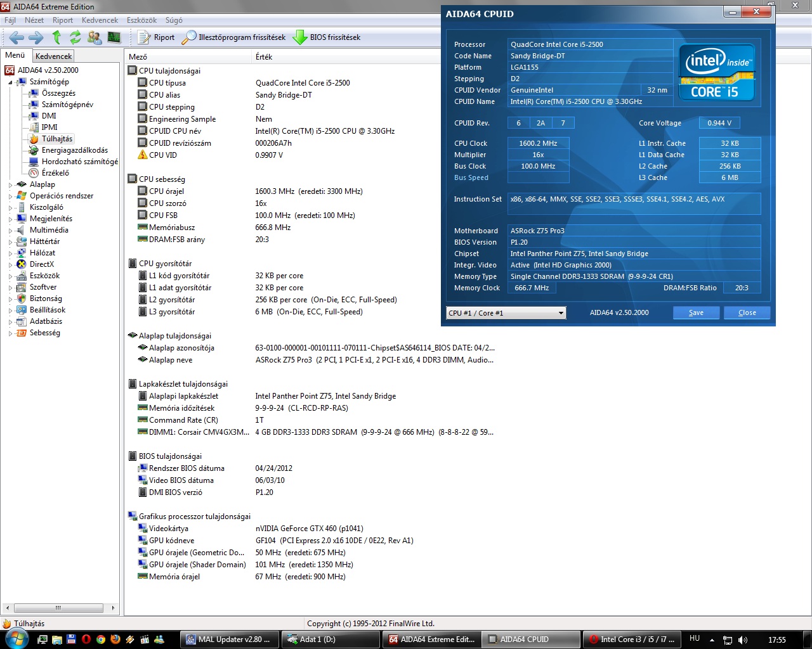The width and height of the screenshot is (812, 649).
Task: Open BIOS frissítések from the toolbar
Action: (326, 37)
